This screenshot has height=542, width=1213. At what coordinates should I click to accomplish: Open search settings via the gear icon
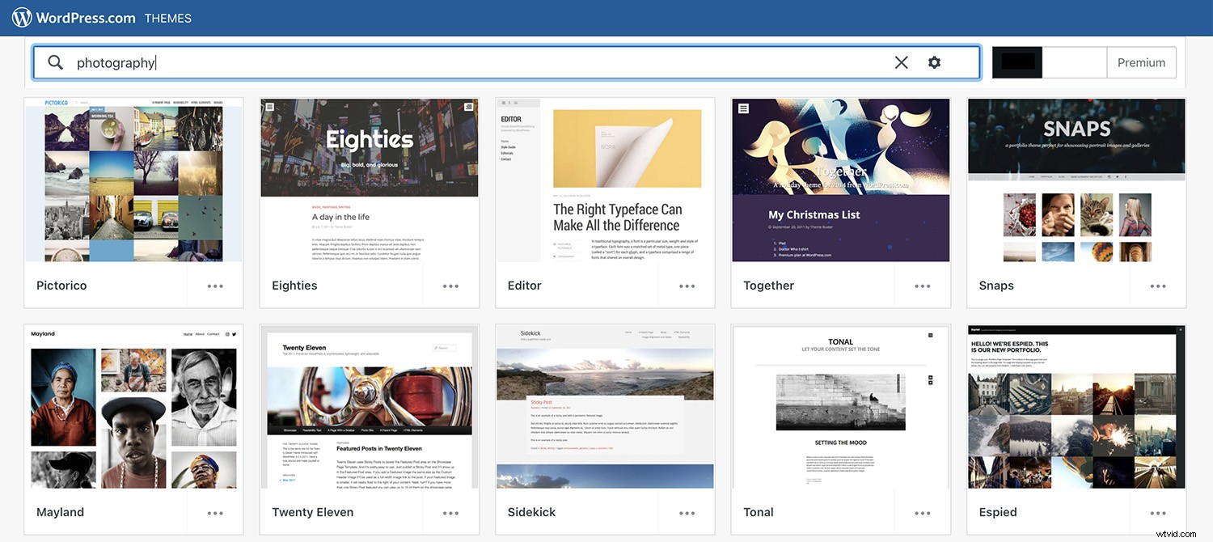(x=934, y=61)
